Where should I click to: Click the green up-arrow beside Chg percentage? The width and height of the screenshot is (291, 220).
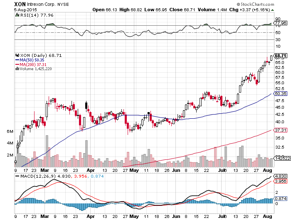coord(272,10)
